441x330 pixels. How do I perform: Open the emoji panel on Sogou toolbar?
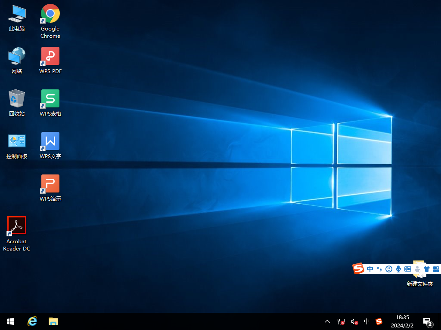pyautogui.click(x=389, y=269)
